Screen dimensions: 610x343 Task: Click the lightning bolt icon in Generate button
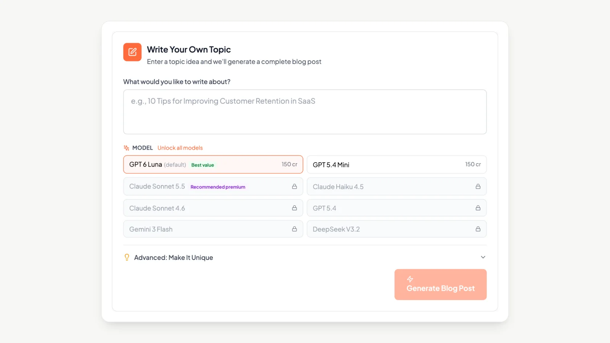pos(410,279)
